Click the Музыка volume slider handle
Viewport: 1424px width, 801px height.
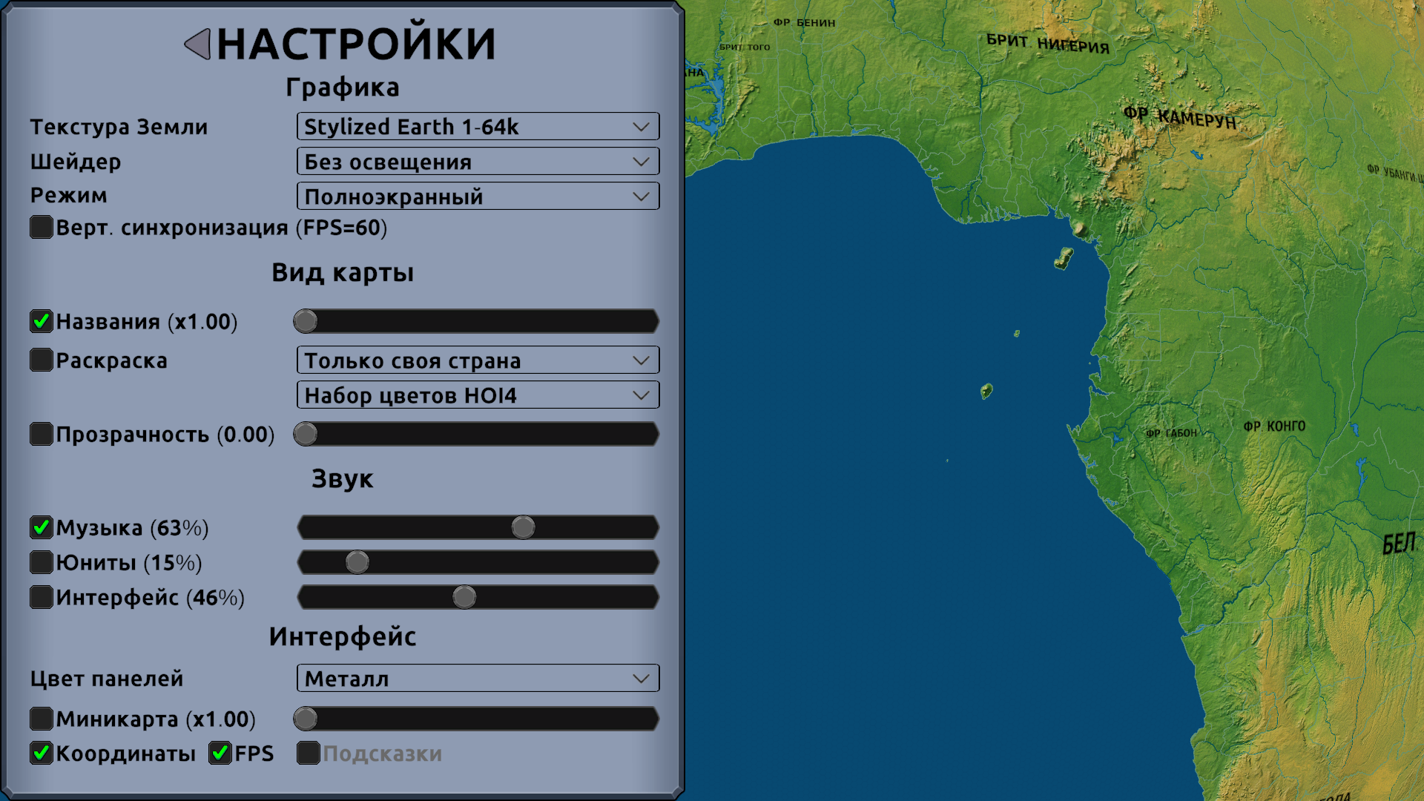click(523, 527)
